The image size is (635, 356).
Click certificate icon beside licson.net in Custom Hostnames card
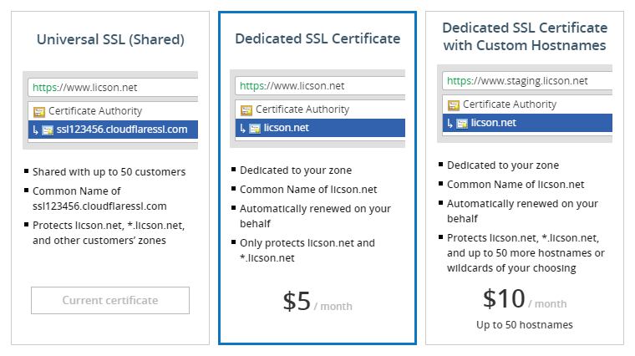(462, 124)
